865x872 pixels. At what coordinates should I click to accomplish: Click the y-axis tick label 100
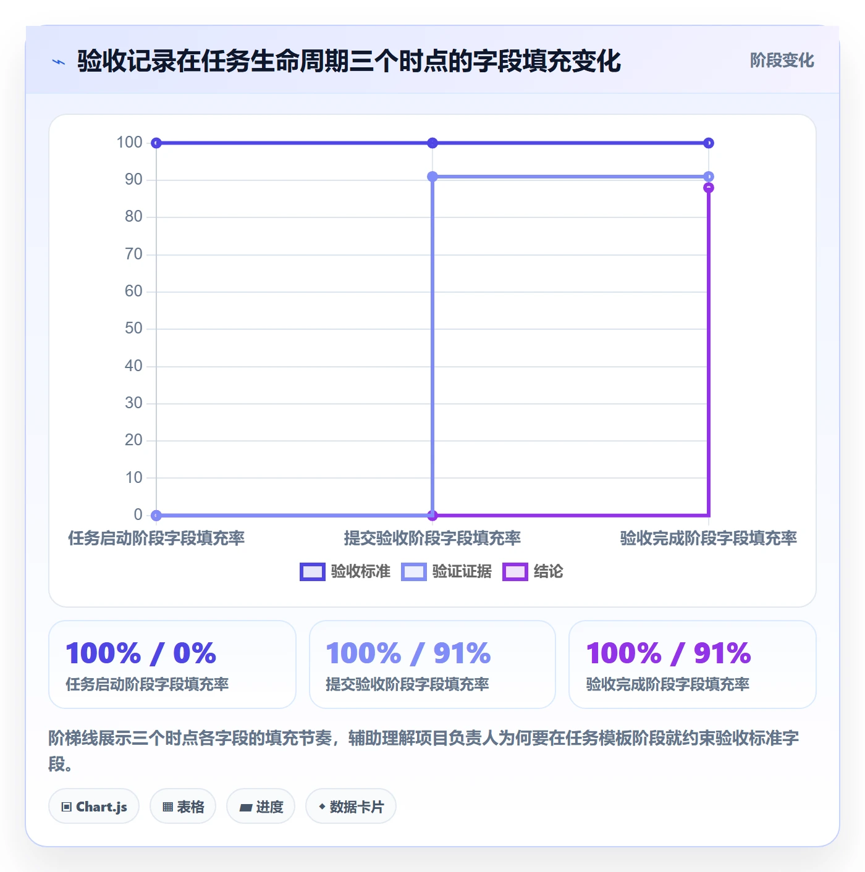130,143
